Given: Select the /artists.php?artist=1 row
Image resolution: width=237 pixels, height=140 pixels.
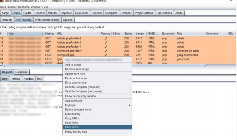Looking at the screenshot, I should [x=118, y=47].
